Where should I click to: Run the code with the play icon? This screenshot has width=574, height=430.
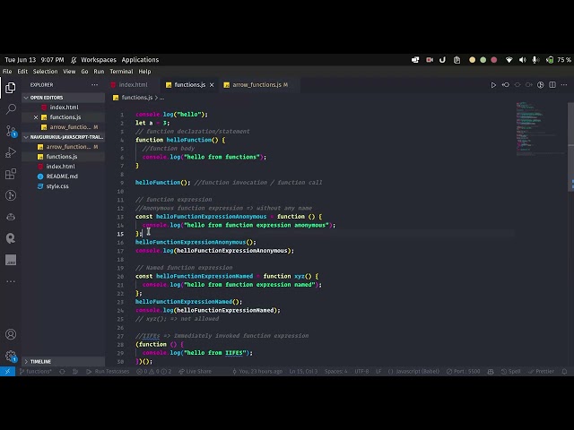click(x=493, y=85)
